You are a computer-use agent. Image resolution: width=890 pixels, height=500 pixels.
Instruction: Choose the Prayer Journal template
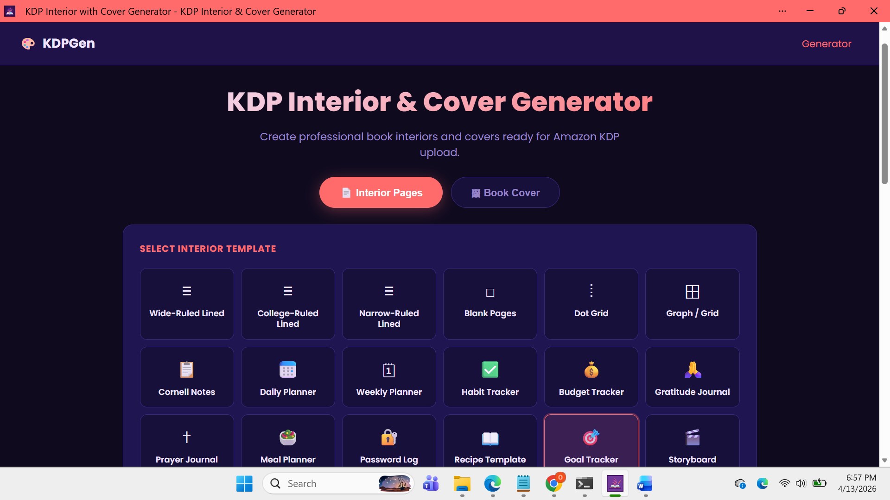(x=187, y=441)
